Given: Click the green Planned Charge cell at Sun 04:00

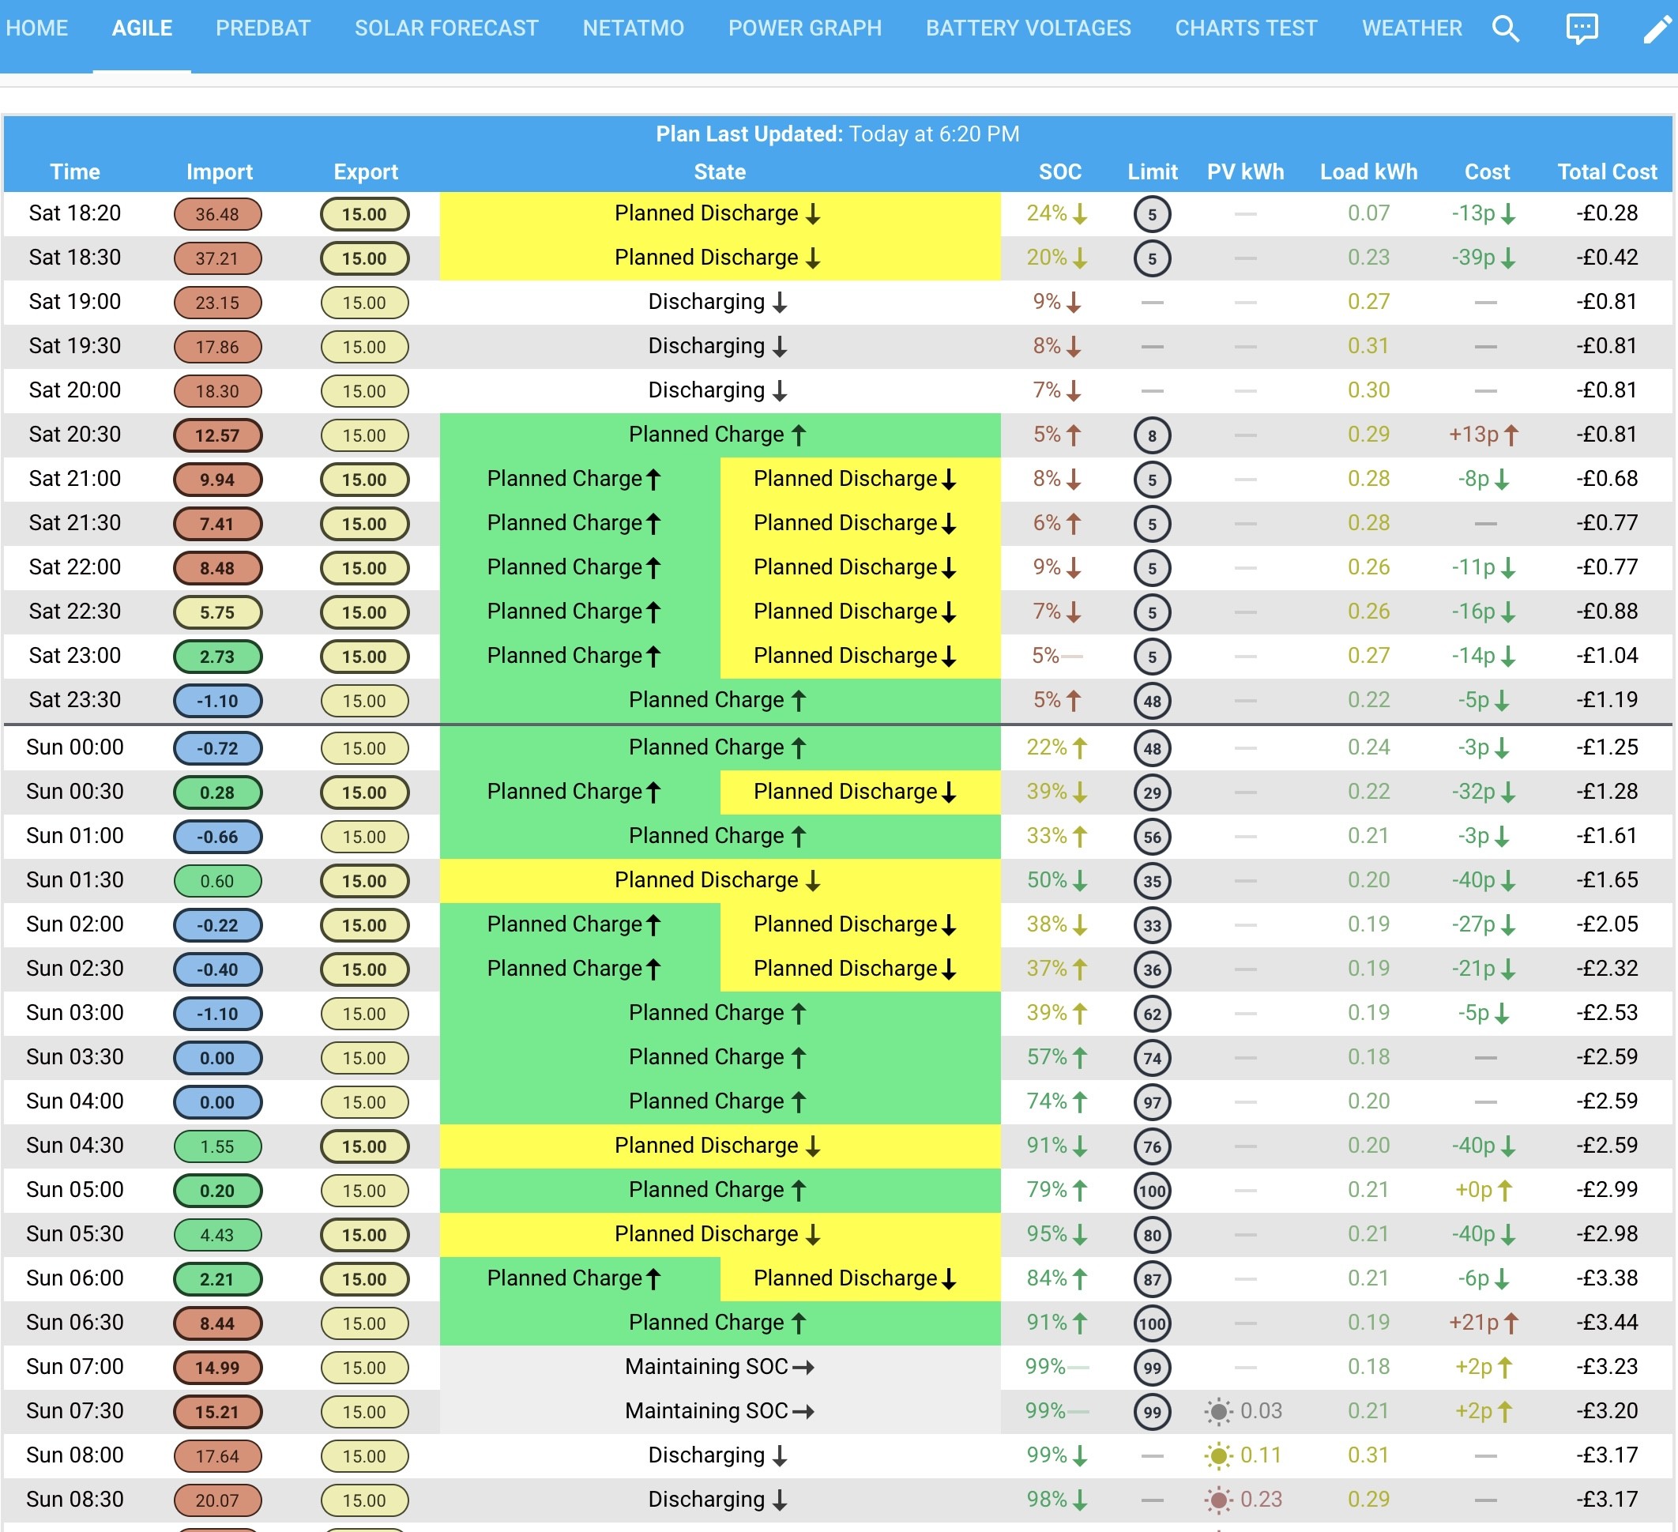Looking at the screenshot, I should (x=720, y=1101).
